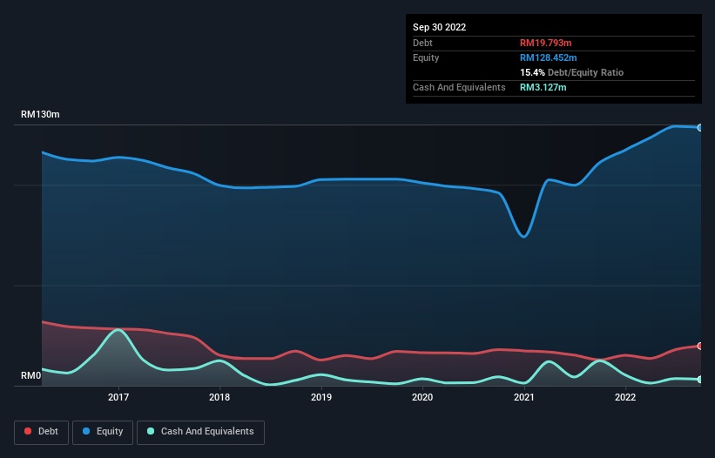Click the blue Equity legend dot
Image resolution: width=715 pixels, height=458 pixels.
pyautogui.click(x=86, y=431)
